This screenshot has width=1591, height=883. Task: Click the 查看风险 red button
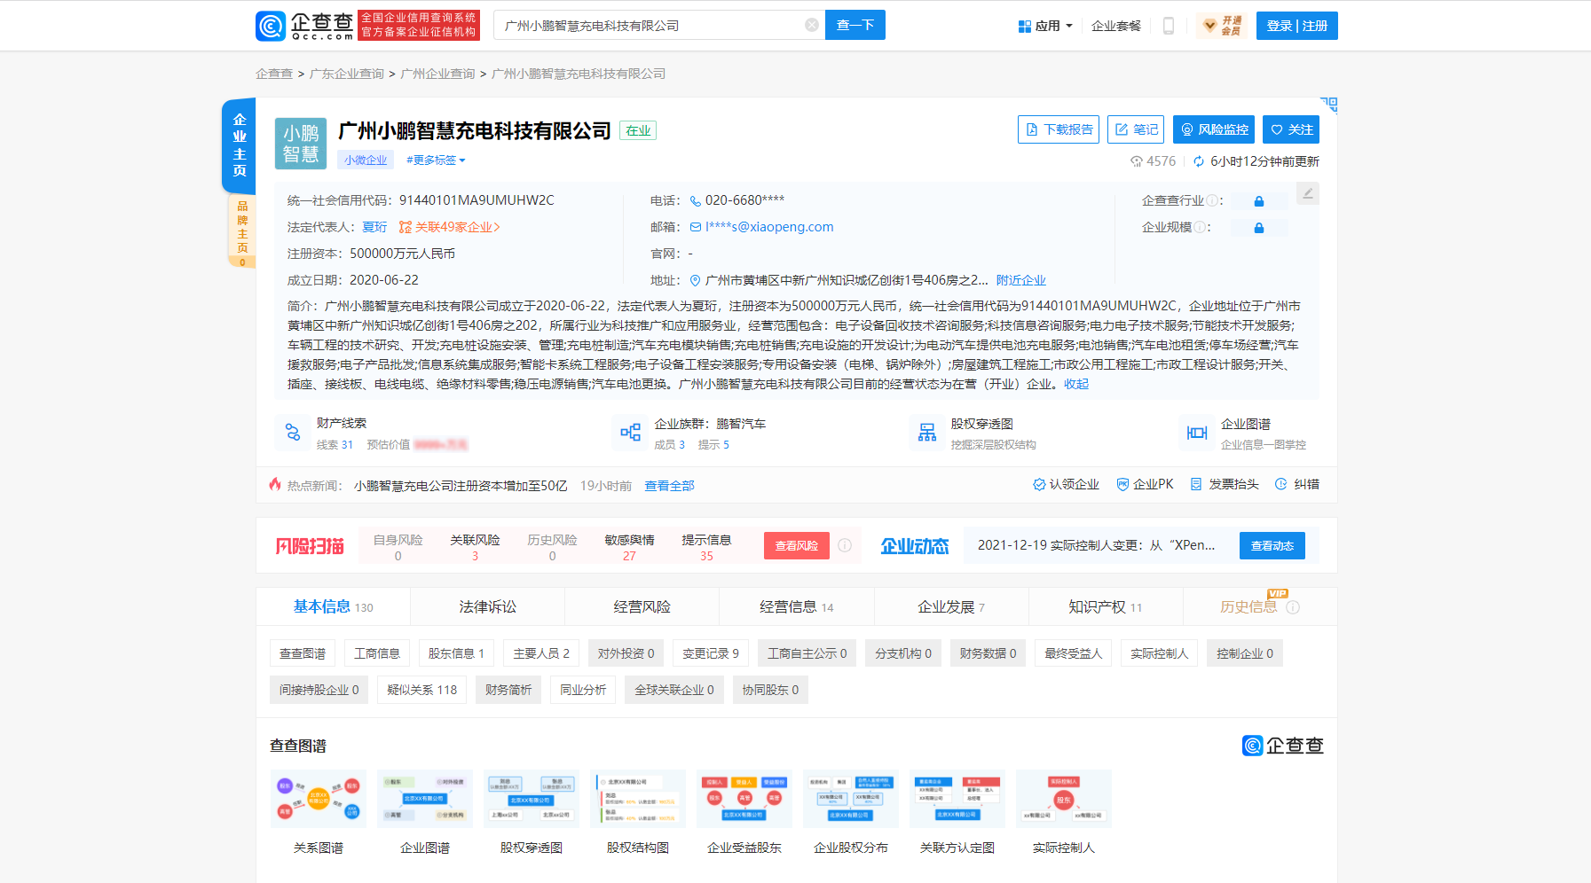pos(796,545)
